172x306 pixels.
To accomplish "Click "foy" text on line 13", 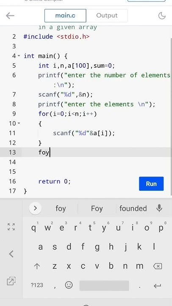I will point(44,153).
